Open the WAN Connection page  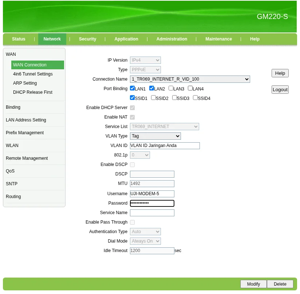click(37, 65)
